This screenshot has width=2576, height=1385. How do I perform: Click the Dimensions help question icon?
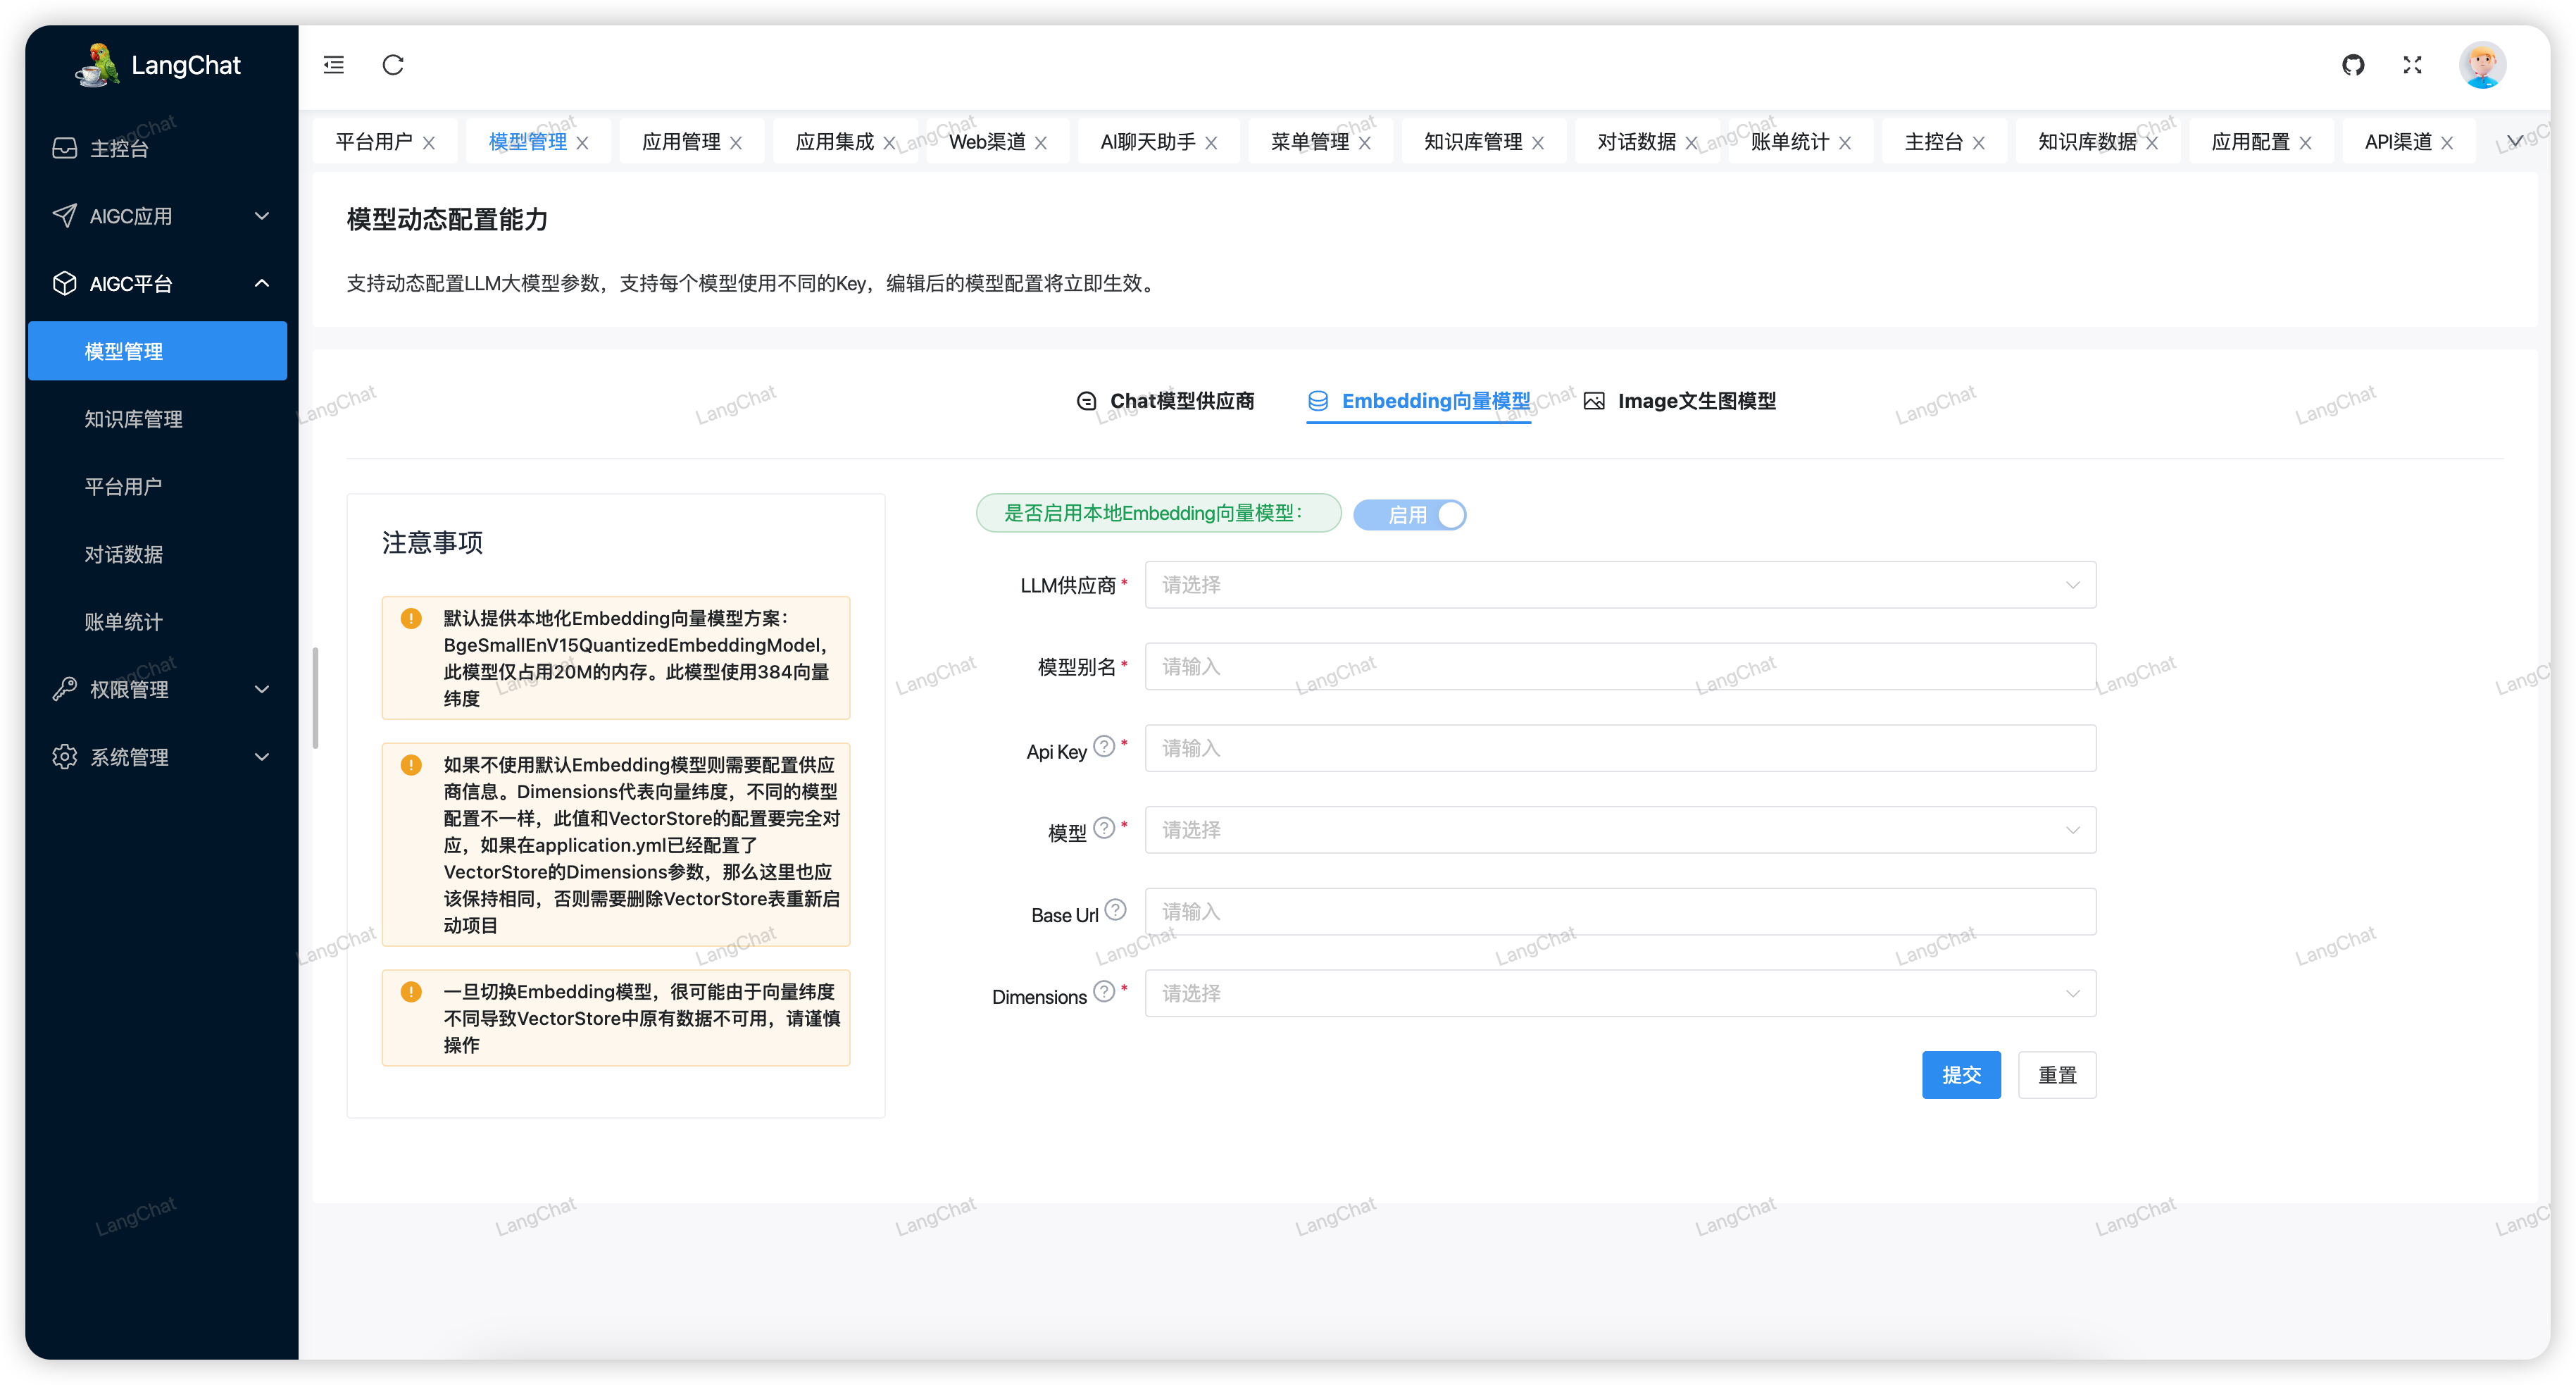(x=1104, y=992)
